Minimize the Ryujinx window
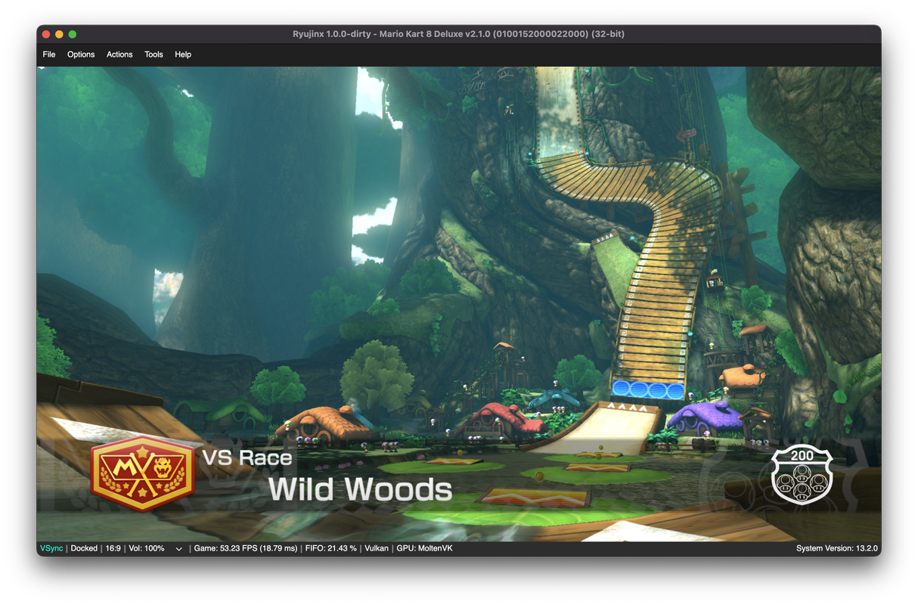This screenshot has height=605, width=918. [x=59, y=34]
